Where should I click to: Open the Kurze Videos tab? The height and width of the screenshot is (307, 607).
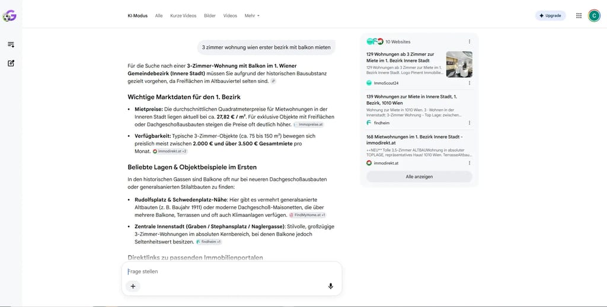click(183, 16)
